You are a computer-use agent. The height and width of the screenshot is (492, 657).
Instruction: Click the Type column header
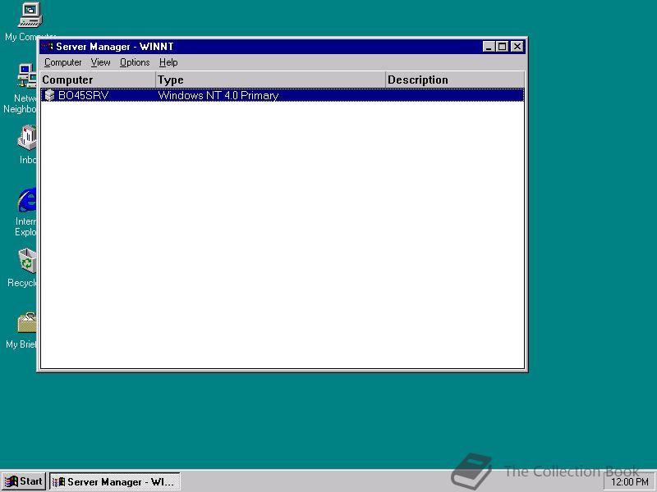(x=270, y=80)
